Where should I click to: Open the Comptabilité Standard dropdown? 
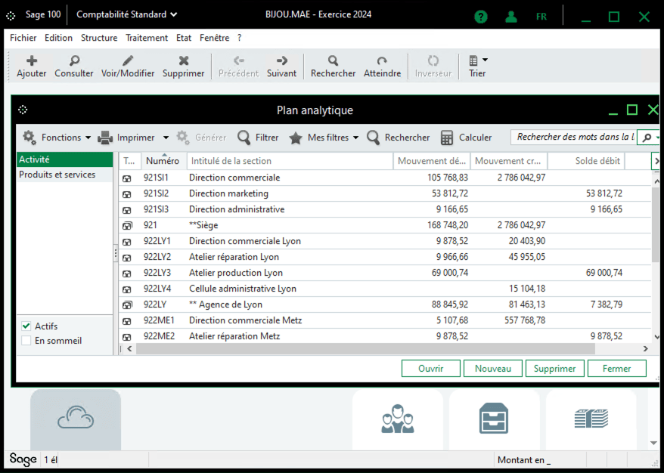tap(126, 14)
